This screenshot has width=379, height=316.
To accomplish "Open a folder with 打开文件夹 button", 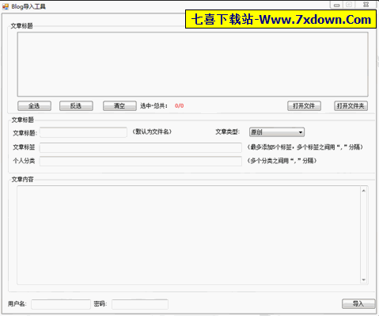I will click(x=351, y=106).
